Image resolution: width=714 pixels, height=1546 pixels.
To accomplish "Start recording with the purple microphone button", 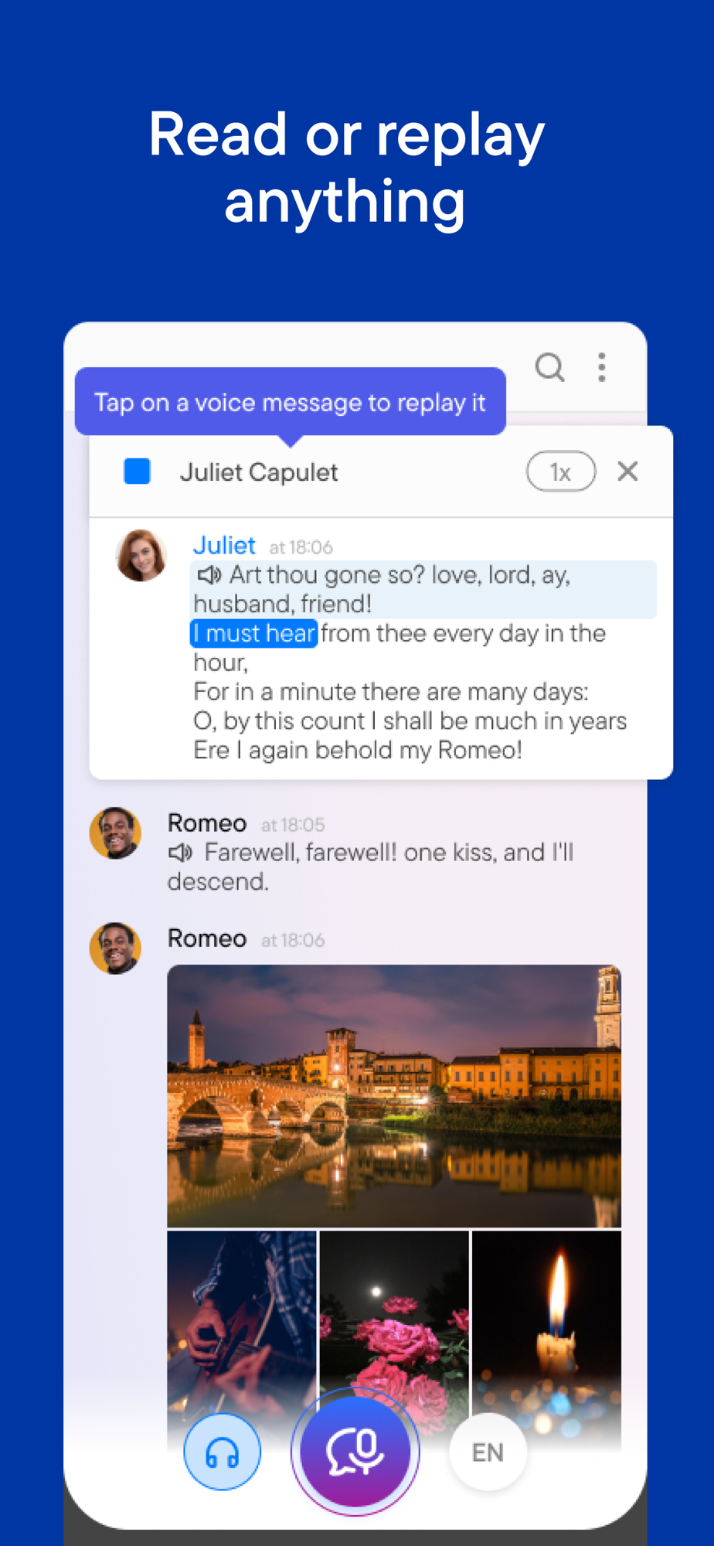I will click(x=355, y=1452).
